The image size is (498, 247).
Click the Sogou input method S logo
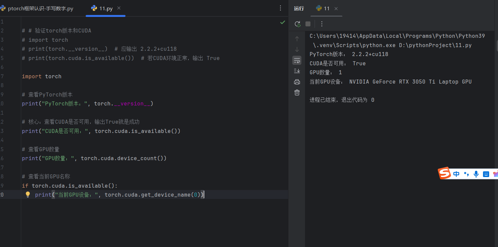444,173
